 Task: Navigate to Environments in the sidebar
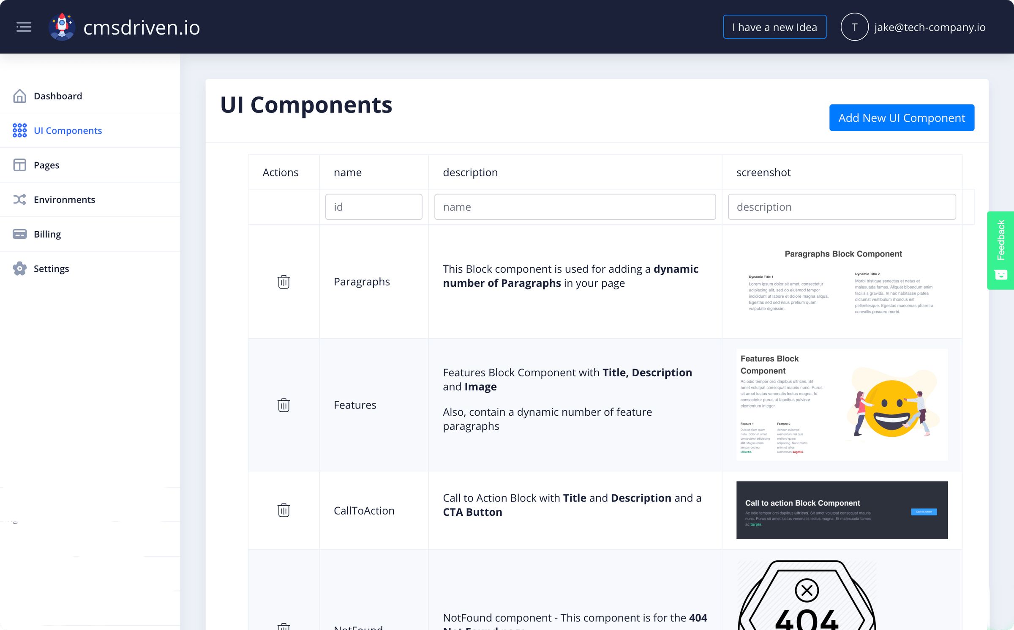(64, 199)
